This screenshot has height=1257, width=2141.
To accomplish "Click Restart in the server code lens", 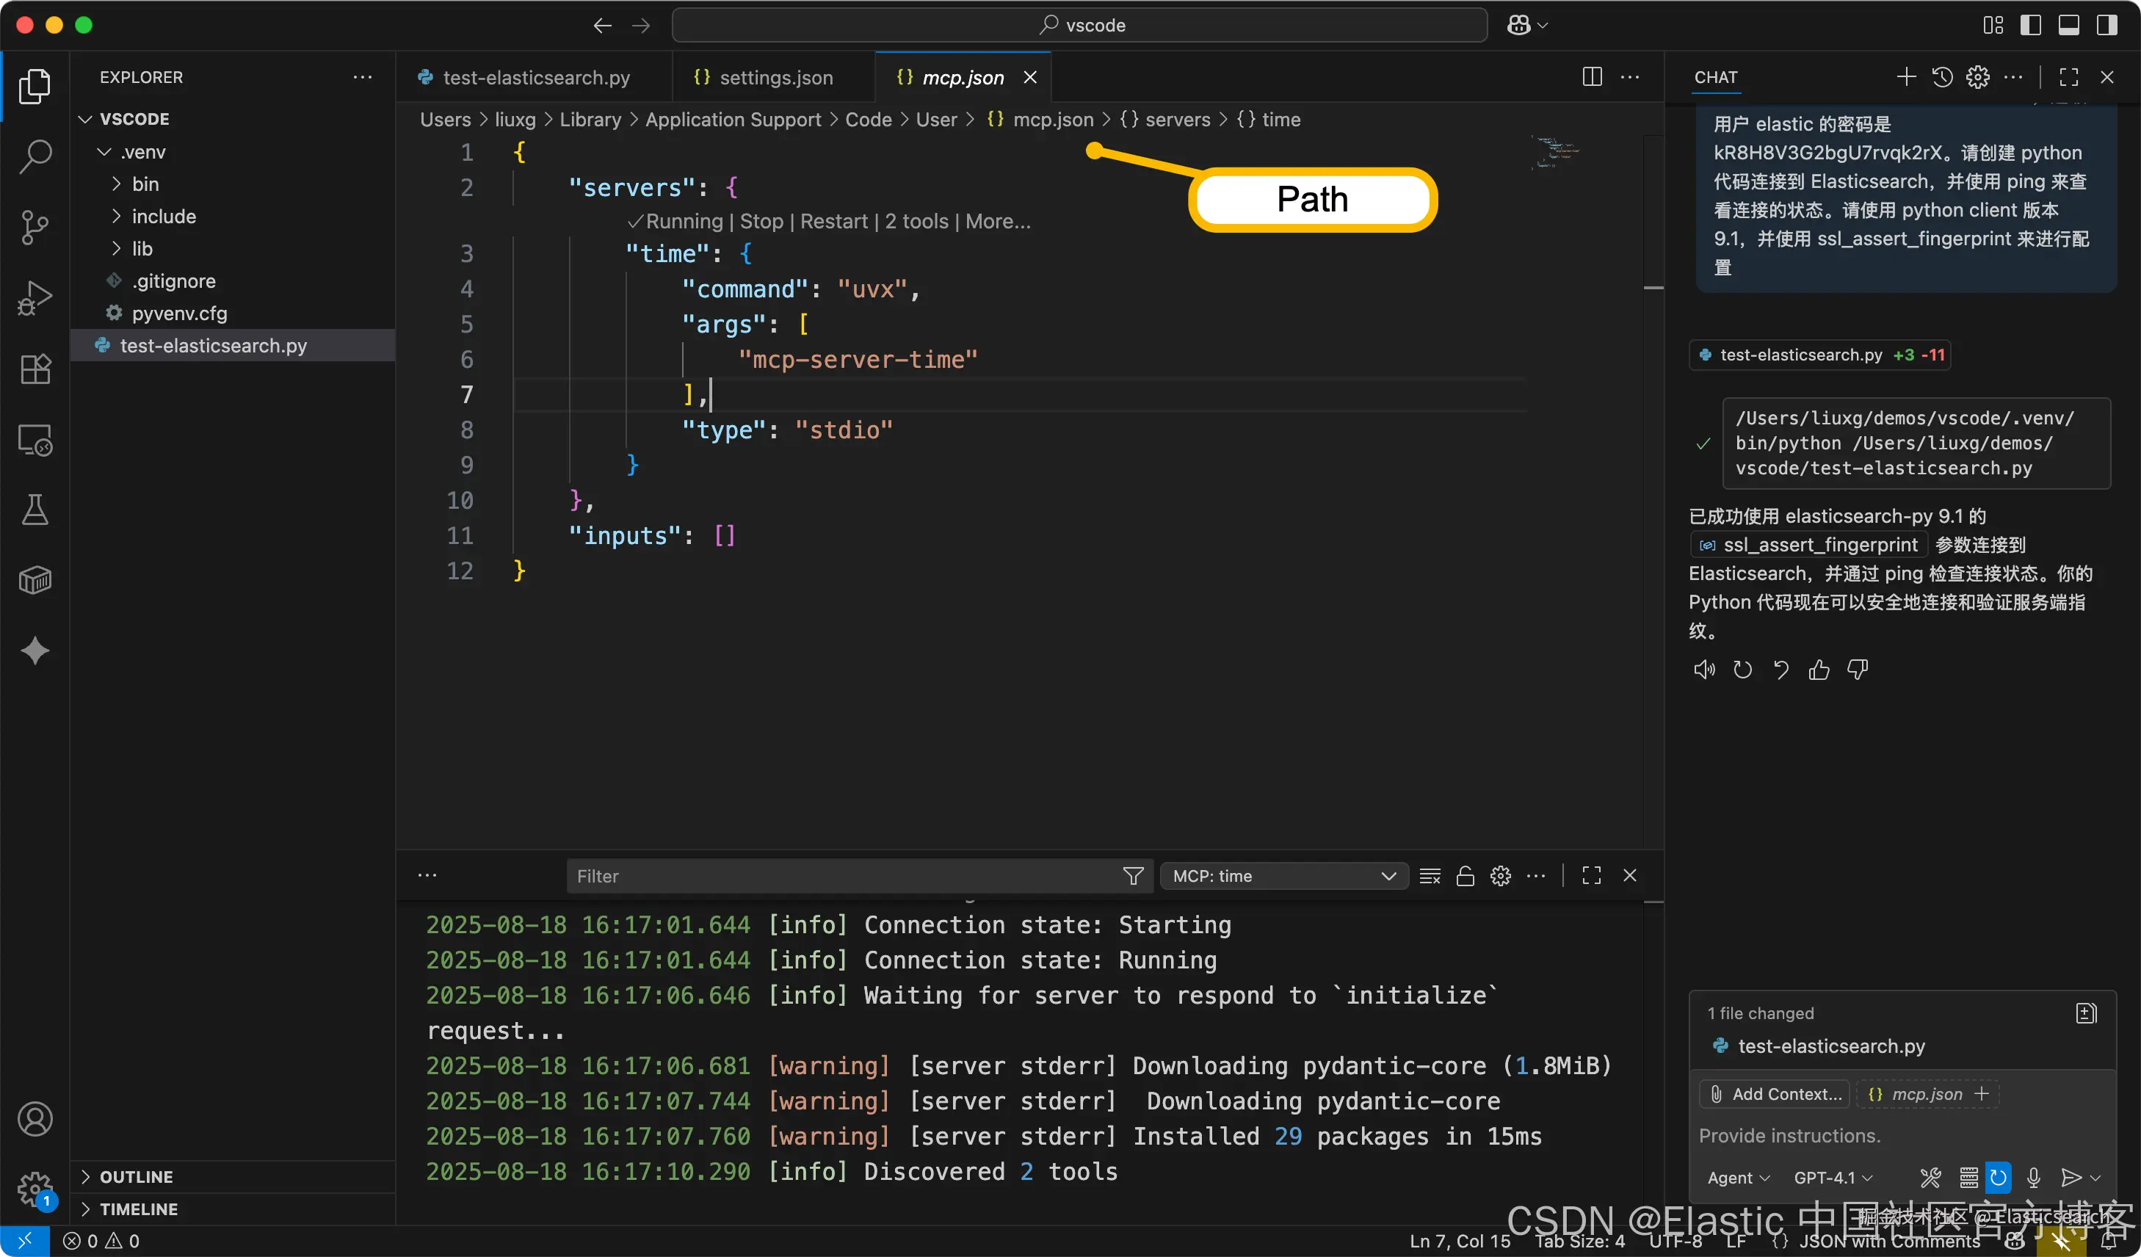I will pyautogui.click(x=833, y=221).
